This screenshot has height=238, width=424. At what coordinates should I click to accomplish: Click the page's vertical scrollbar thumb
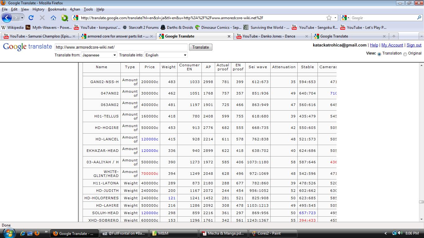[x=421, y=202]
